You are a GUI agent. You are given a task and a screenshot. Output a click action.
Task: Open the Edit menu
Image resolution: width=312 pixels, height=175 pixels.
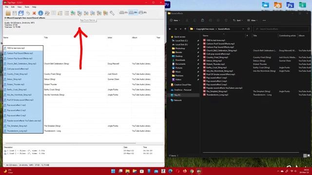13,7
